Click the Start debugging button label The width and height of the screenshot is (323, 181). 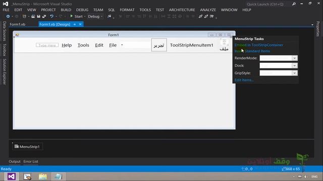pyautogui.click(x=79, y=17)
